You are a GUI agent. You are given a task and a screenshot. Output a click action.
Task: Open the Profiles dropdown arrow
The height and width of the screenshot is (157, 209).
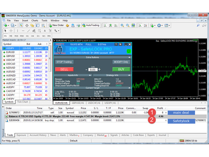click(16, 26)
